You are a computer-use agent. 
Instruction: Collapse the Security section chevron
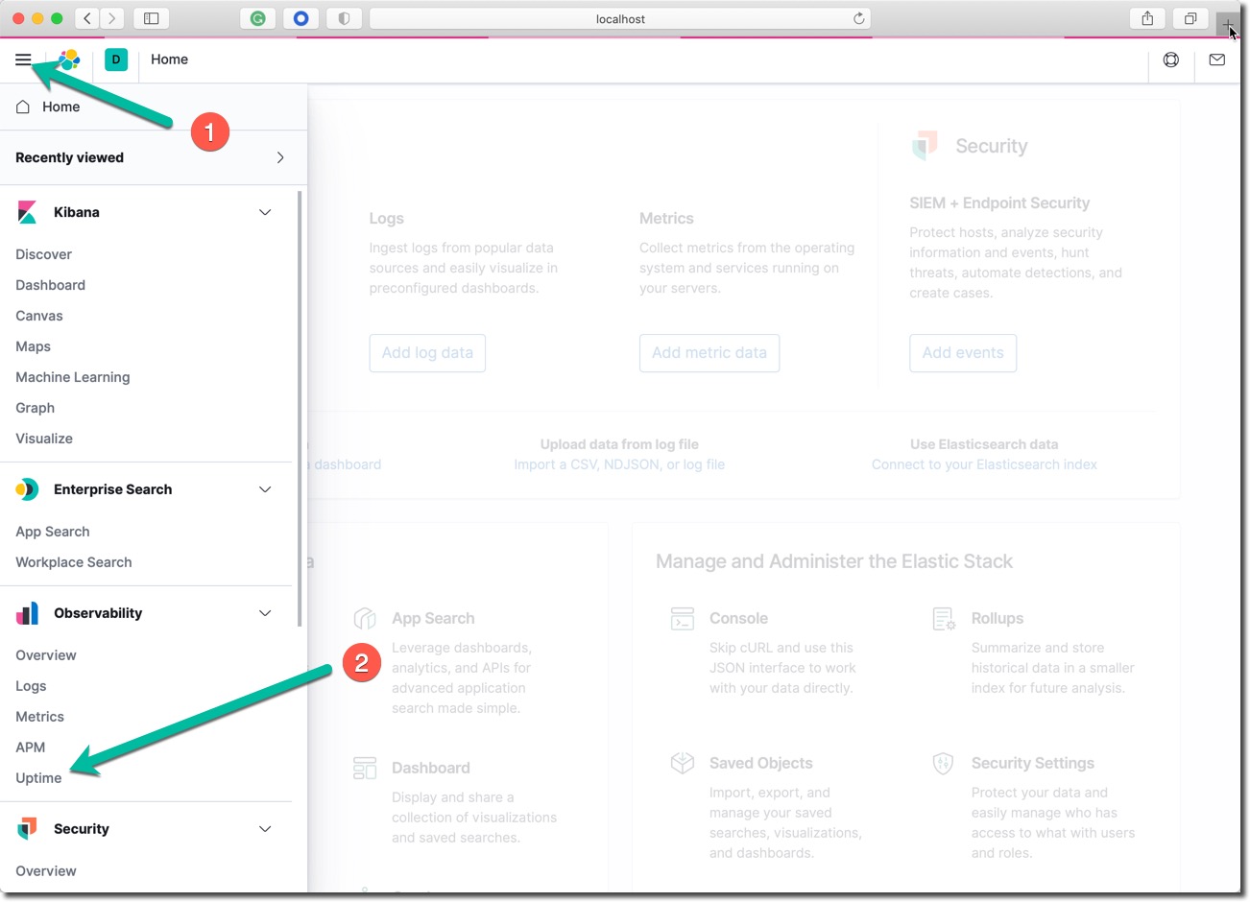click(265, 829)
